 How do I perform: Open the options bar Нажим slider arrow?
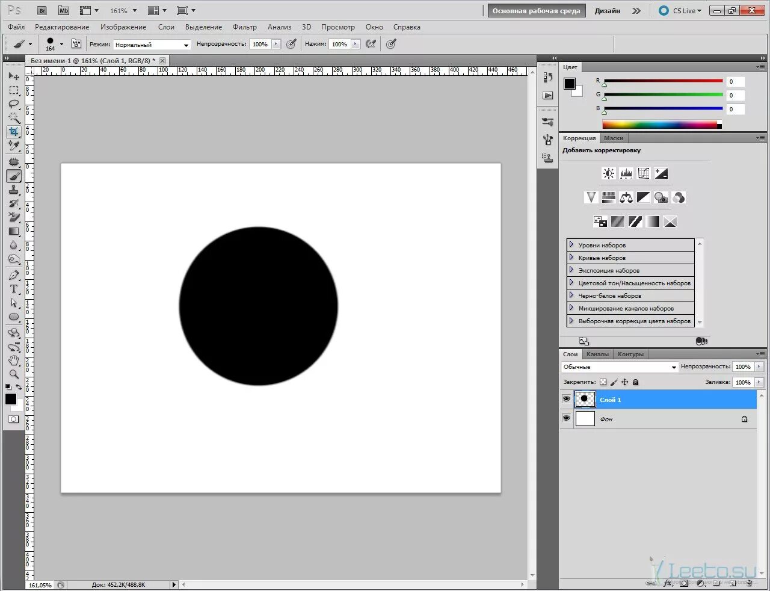[356, 44]
